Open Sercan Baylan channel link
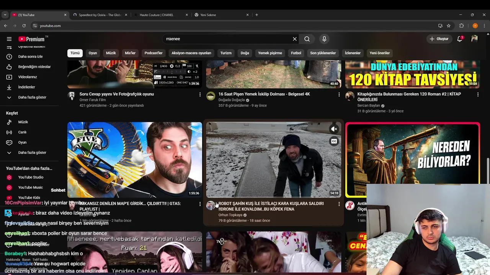 coord(369,105)
